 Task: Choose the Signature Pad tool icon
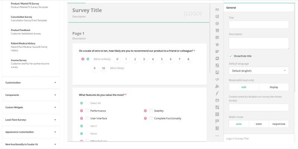pos(217,86)
